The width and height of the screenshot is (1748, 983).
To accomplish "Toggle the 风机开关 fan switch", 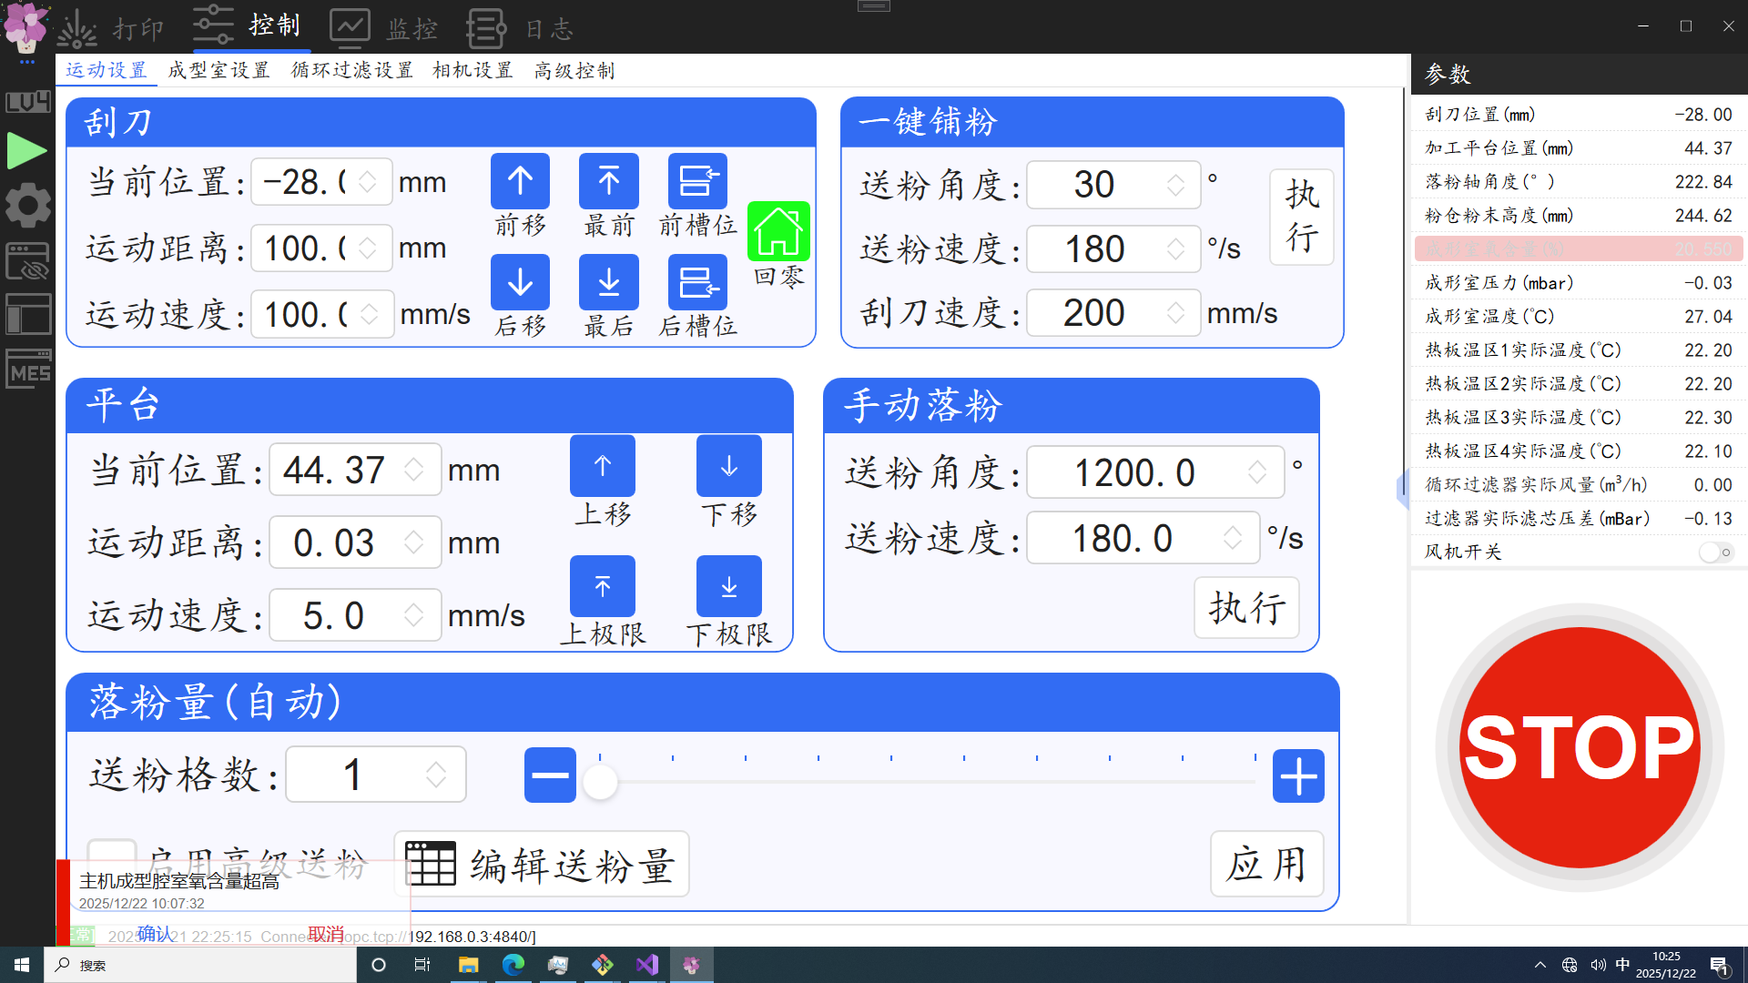I will click(1716, 552).
